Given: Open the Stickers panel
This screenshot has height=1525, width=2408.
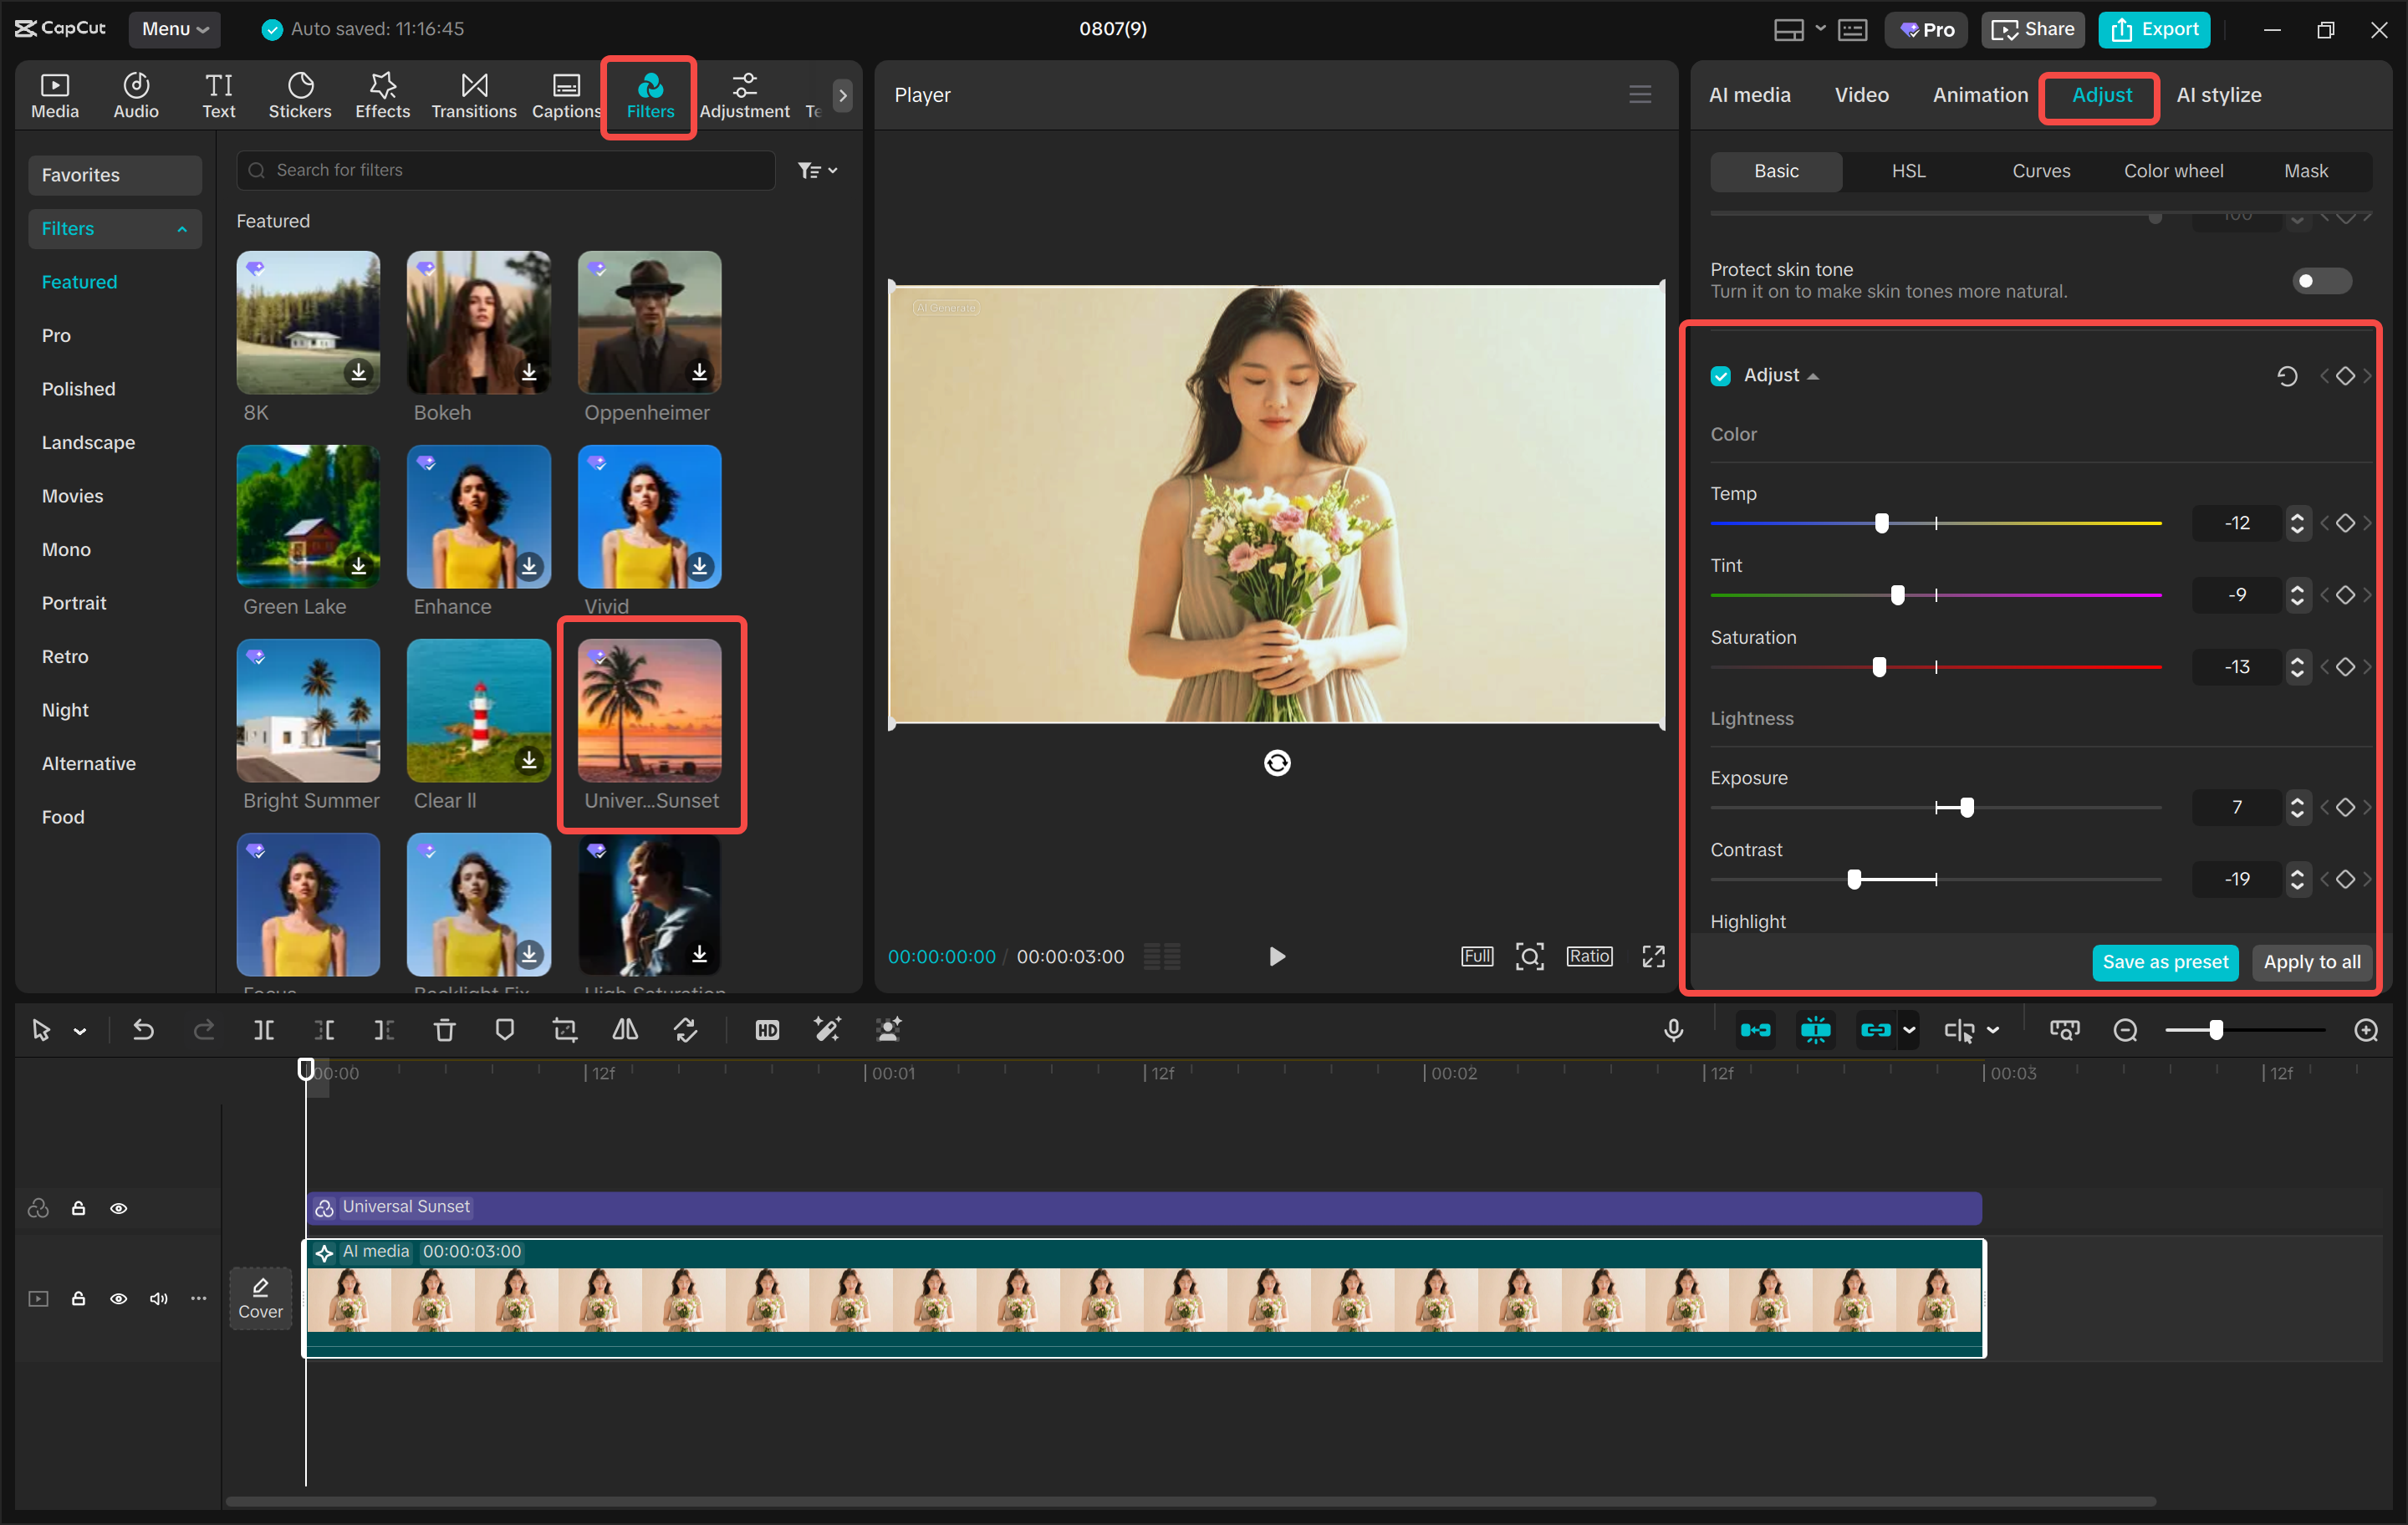Looking at the screenshot, I should point(300,96).
